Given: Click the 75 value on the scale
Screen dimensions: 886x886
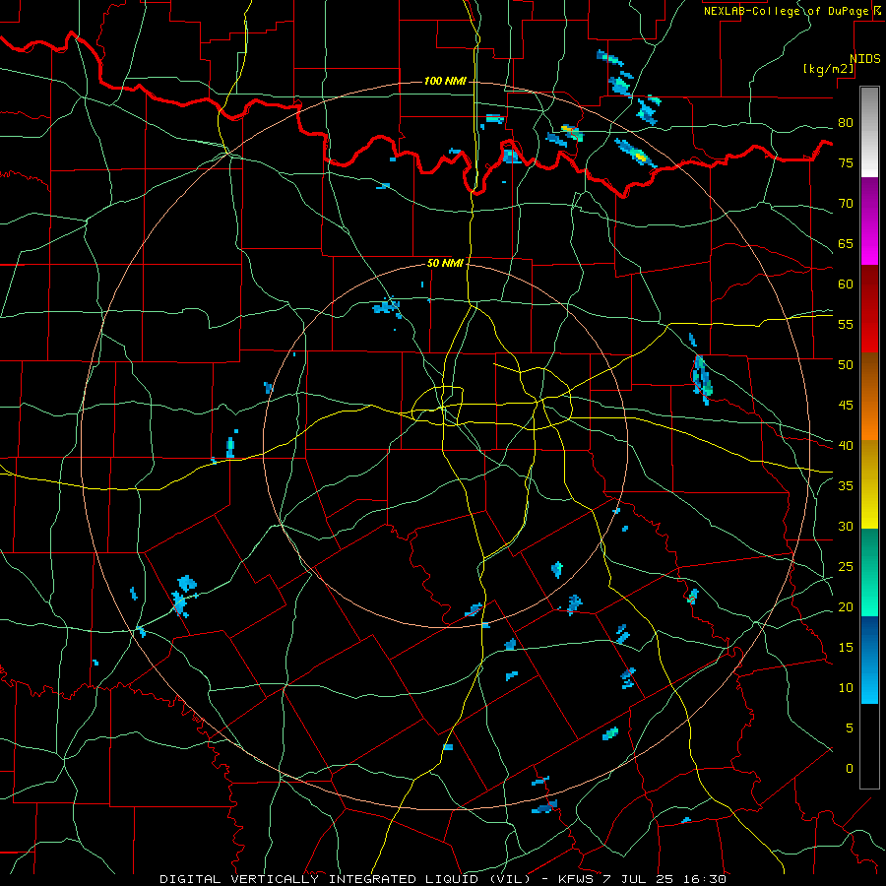Looking at the screenshot, I should (846, 162).
